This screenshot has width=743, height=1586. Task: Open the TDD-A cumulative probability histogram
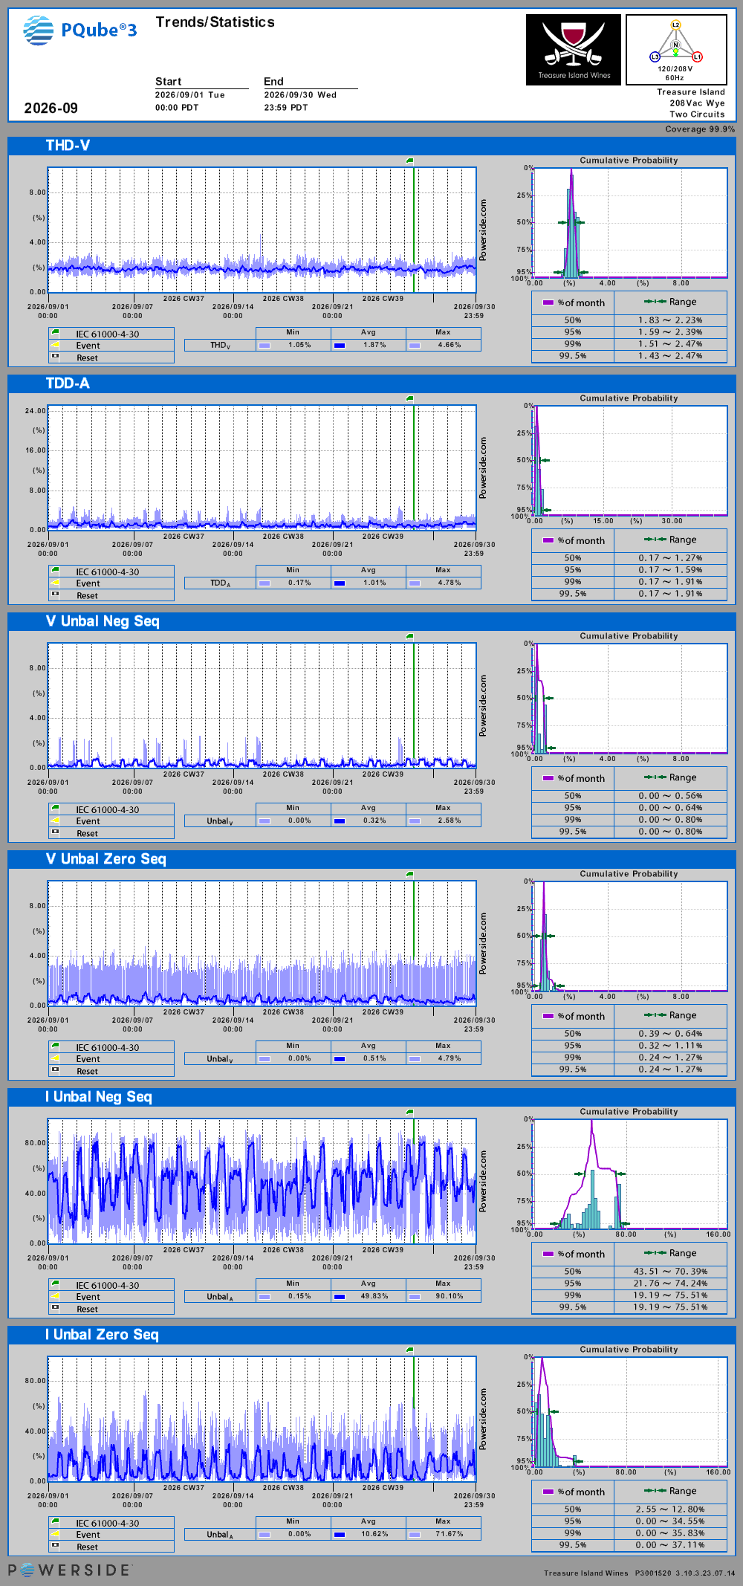tap(630, 461)
